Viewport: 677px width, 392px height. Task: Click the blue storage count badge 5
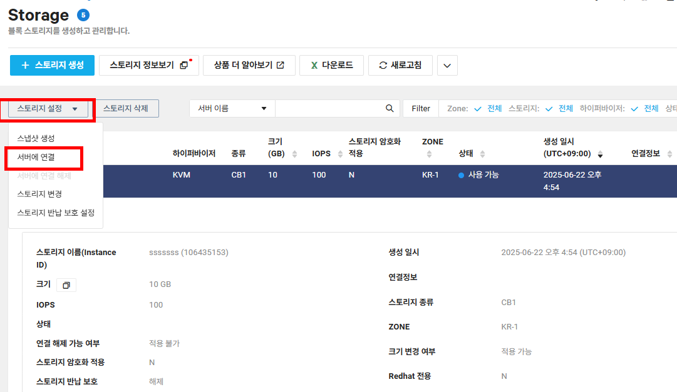83,16
